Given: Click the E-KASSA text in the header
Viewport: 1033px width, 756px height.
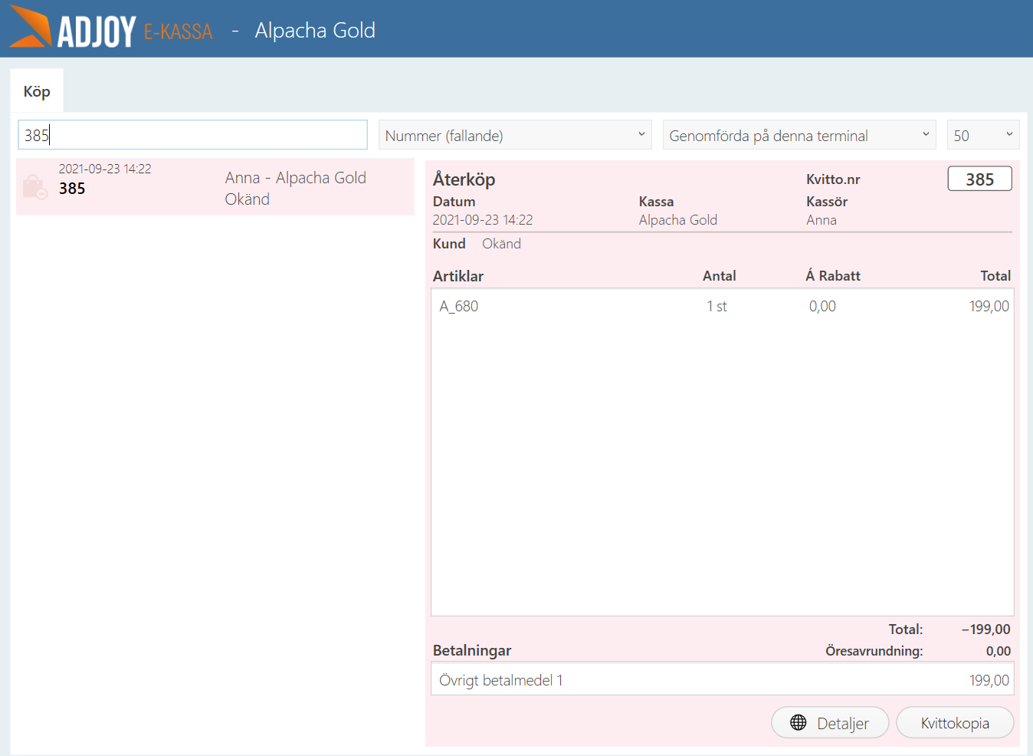Looking at the screenshot, I should [x=178, y=31].
